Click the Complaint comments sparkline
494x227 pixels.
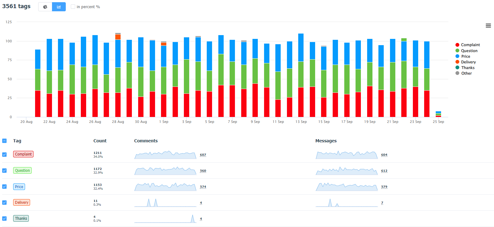pyautogui.click(x=165, y=155)
